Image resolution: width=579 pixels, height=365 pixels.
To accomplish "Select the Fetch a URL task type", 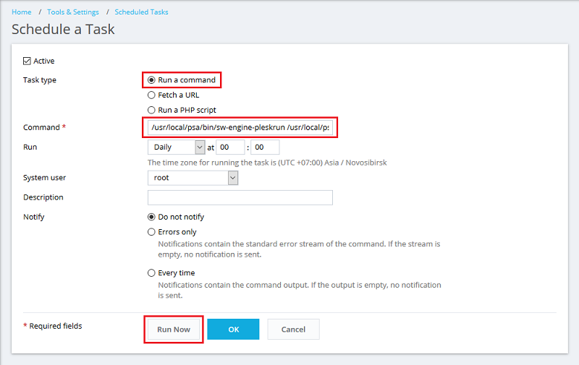I will coord(151,95).
